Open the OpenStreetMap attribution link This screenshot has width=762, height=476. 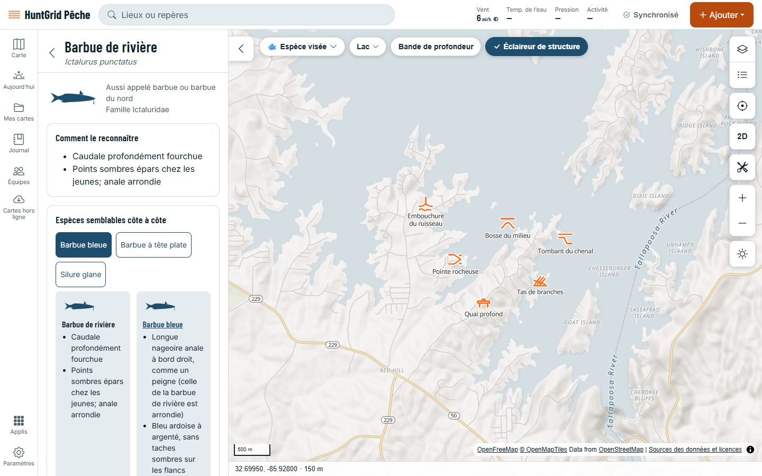621,450
